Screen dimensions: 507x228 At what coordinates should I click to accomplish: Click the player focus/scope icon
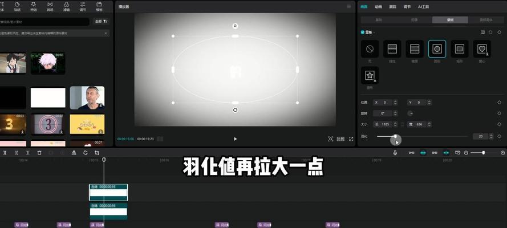tap(330, 139)
